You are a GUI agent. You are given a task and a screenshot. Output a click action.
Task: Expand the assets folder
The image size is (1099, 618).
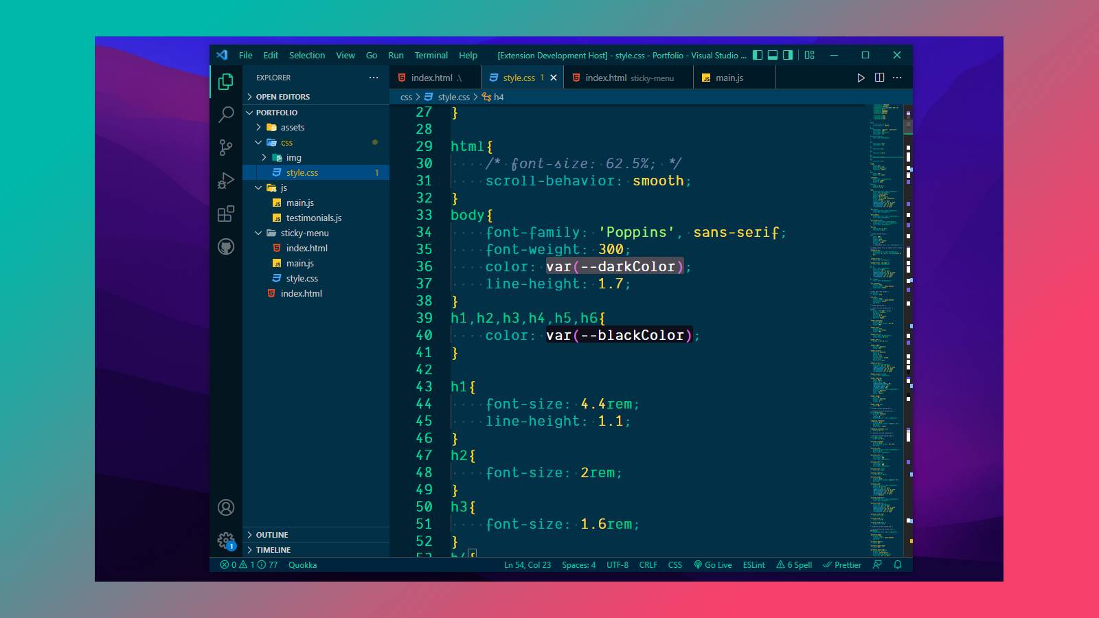pos(316,127)
